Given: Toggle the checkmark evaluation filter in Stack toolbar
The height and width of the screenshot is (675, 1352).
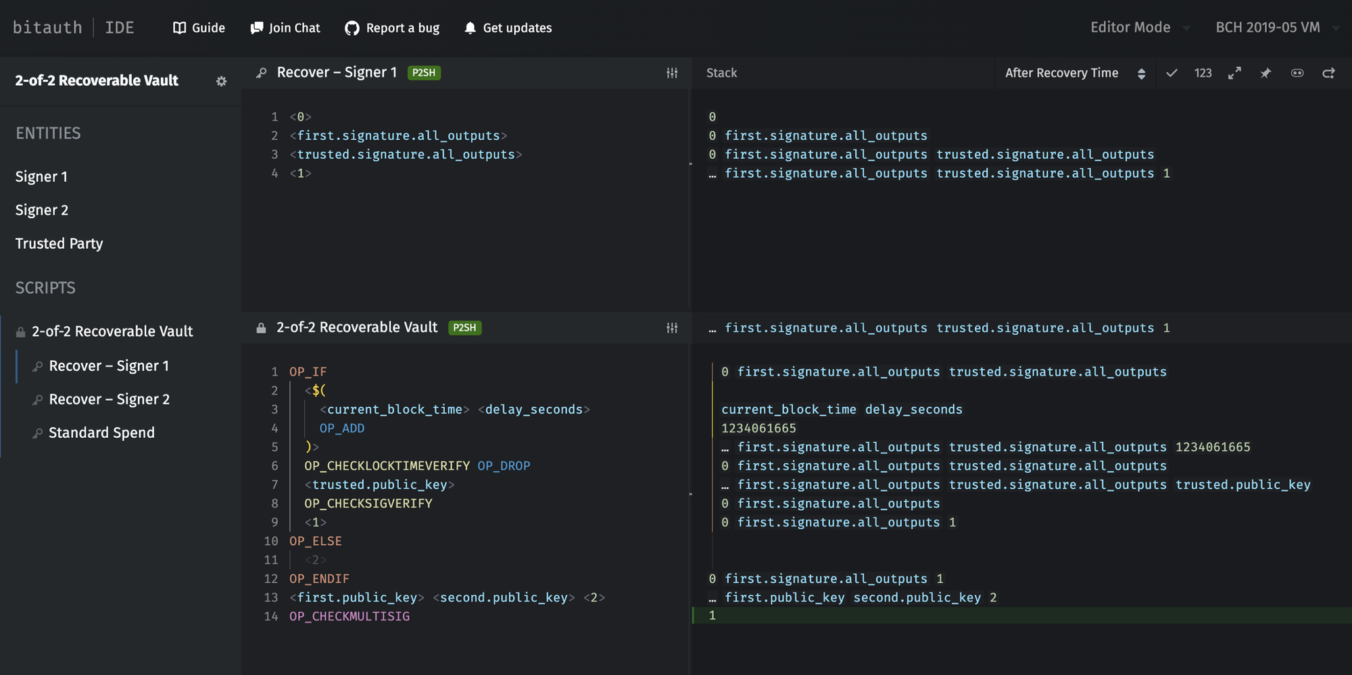Looking at the screenshot, I should [x=1171, y=72].
